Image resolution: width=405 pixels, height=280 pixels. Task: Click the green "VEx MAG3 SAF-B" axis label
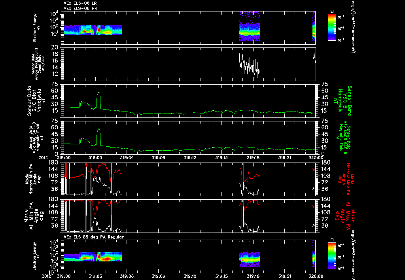click(343, 137)
